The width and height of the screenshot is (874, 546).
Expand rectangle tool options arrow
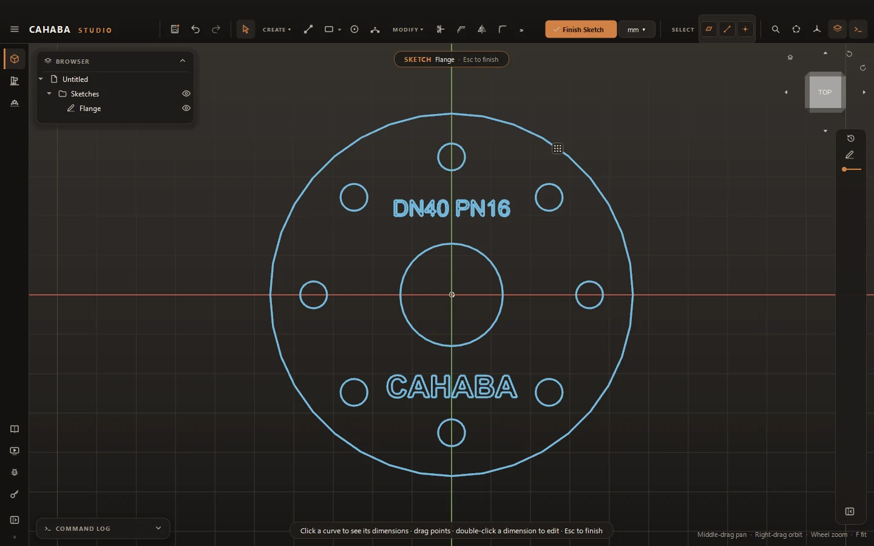340,30
